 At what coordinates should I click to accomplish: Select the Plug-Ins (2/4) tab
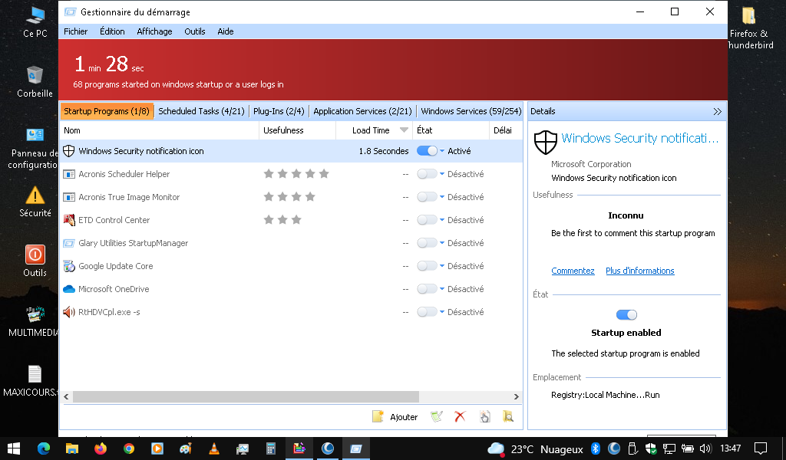(x=279, y=111)
